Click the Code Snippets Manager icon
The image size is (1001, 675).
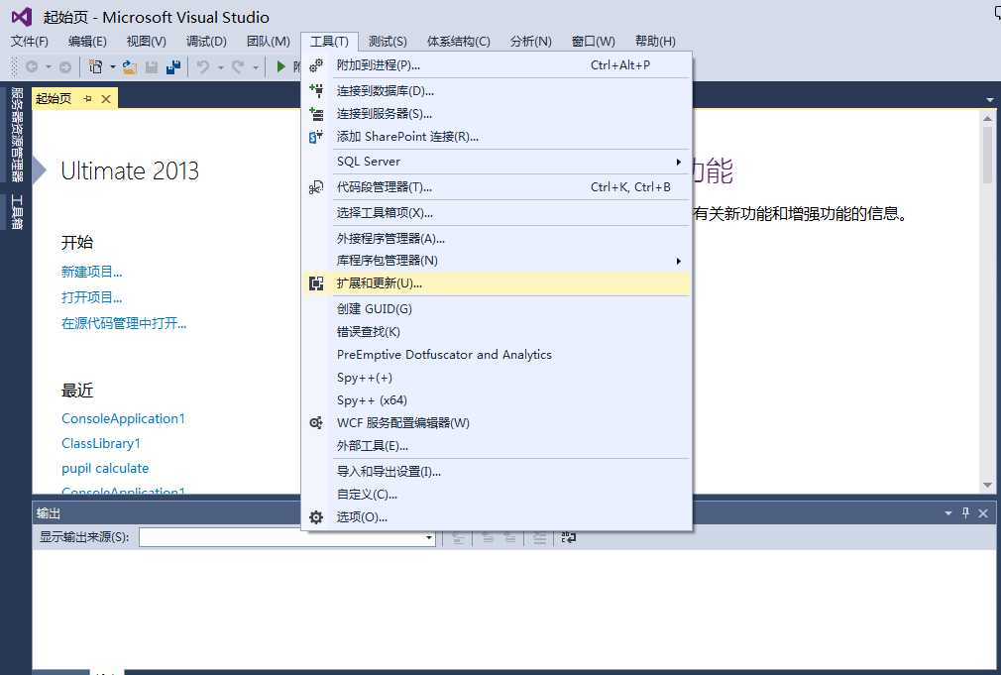pyautogui.click(x=316, y=187)
